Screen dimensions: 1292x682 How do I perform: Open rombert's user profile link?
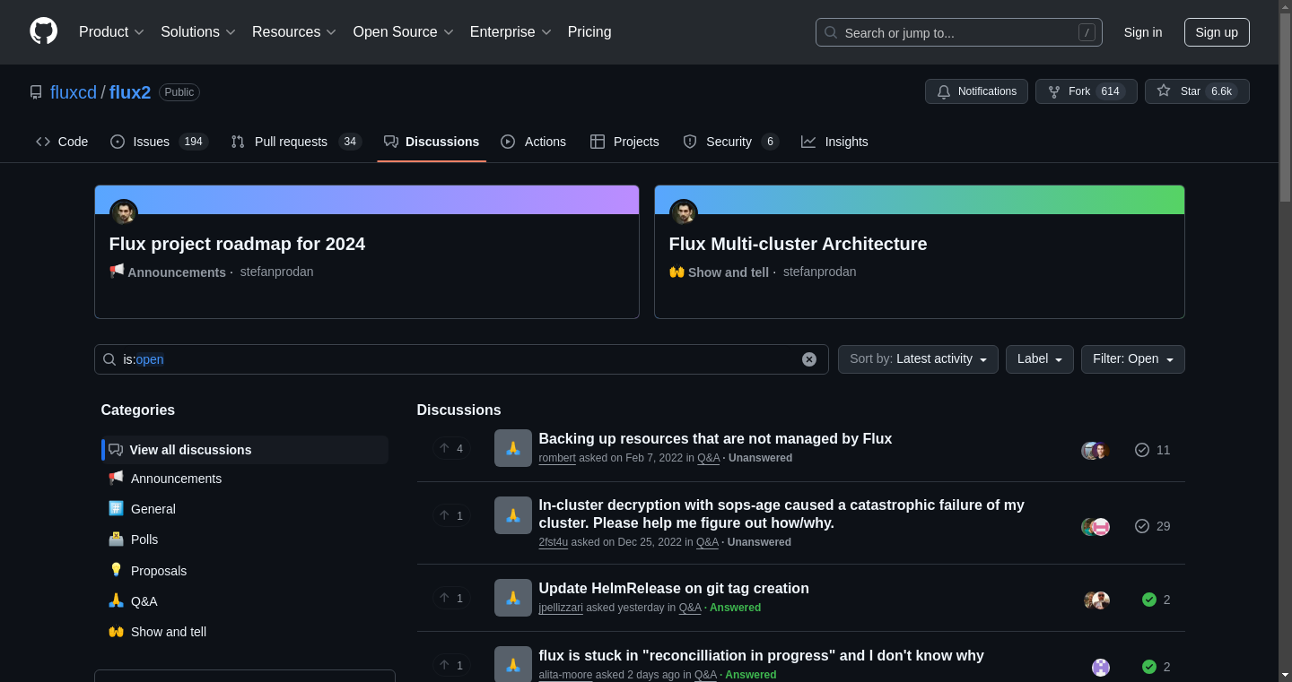click(557, 458)
